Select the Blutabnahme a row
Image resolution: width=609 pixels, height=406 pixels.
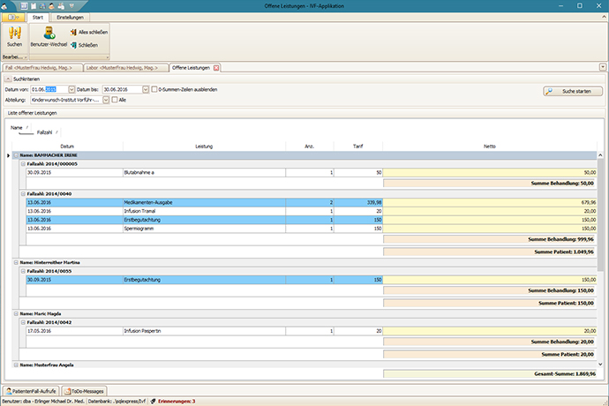click(312, 172)
